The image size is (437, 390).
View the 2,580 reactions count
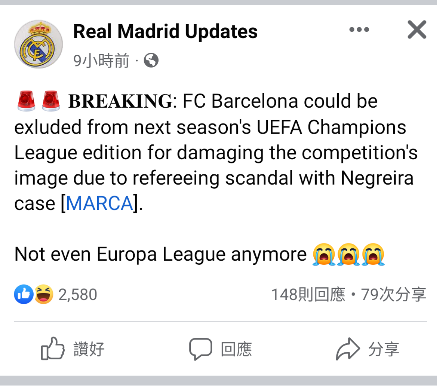tap(78, 295)
